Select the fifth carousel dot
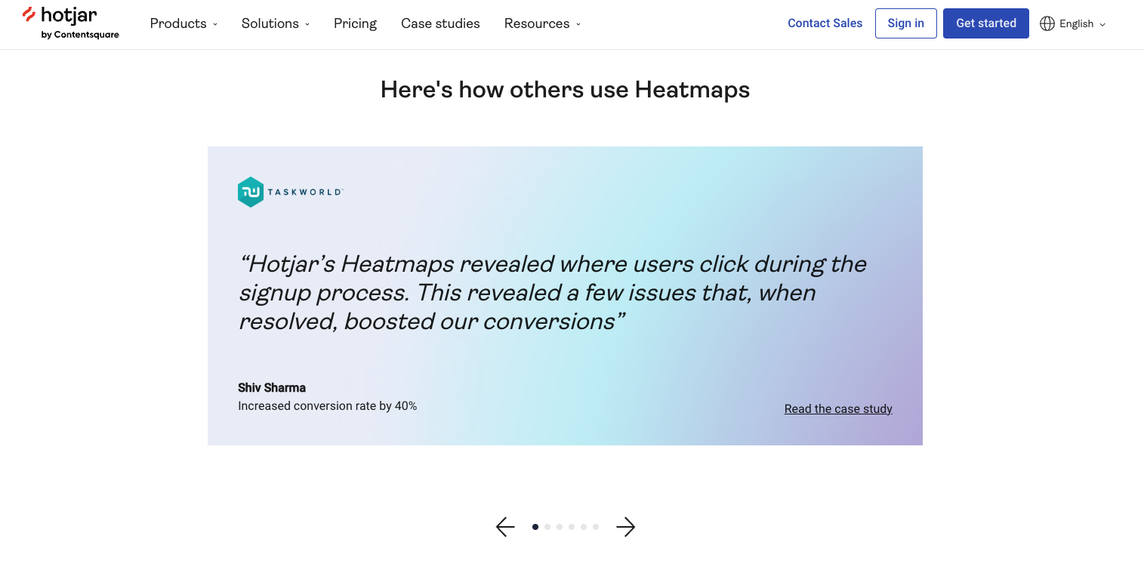 click(584, 527)
